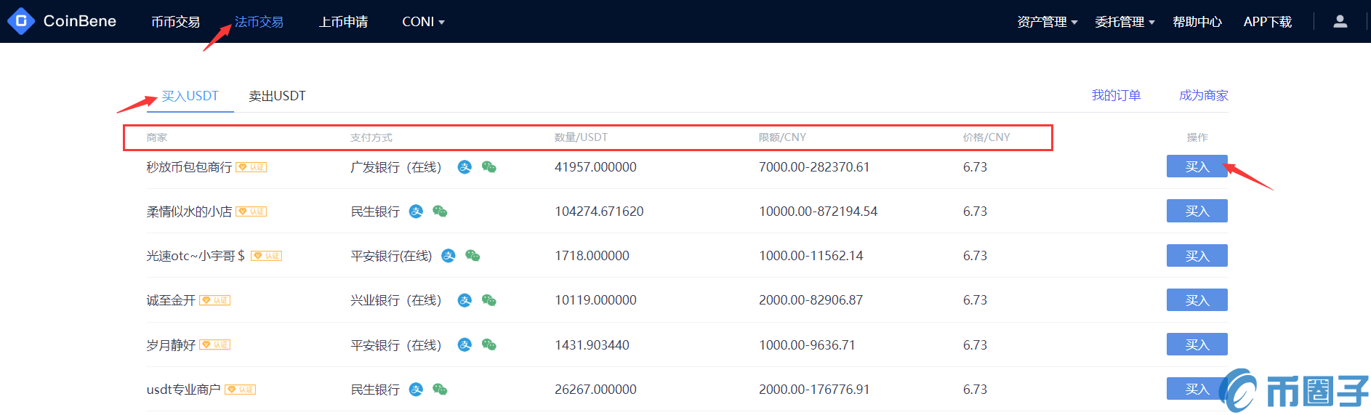Click merchant name 柔情似水的小店
Screen dimensions: 1371x415
[189, 211]
